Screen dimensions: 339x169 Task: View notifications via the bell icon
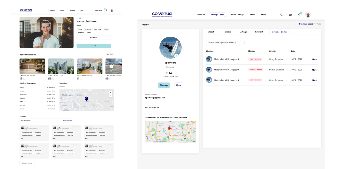click(299, 15)
